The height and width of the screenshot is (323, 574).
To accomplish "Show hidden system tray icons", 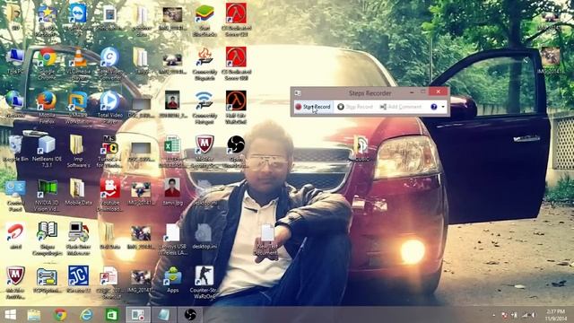I will coord(494,315).
